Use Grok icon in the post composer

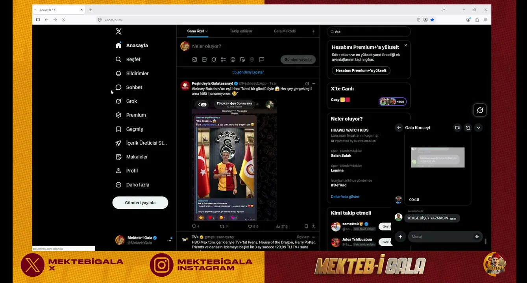[x=214, y=59]
